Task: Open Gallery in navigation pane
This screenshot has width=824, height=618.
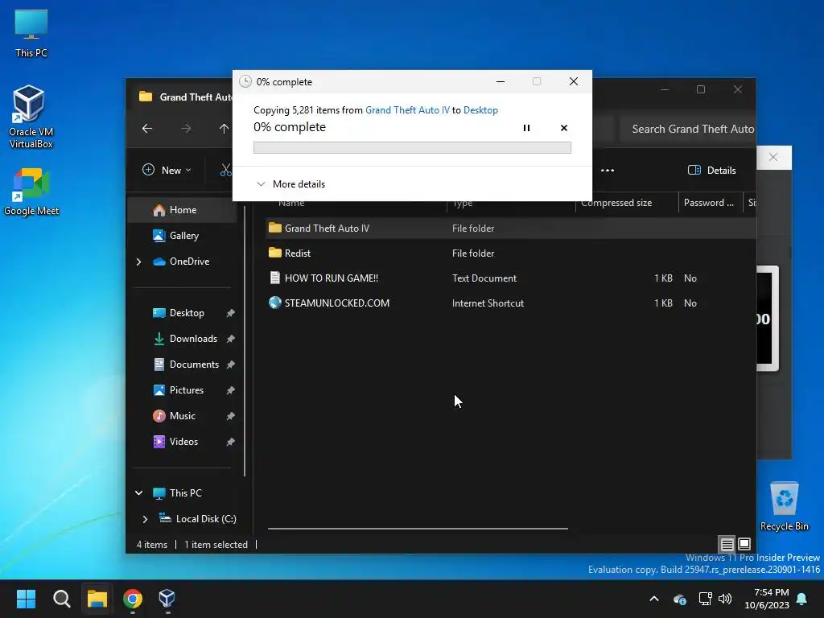Action: click(182, 236)
